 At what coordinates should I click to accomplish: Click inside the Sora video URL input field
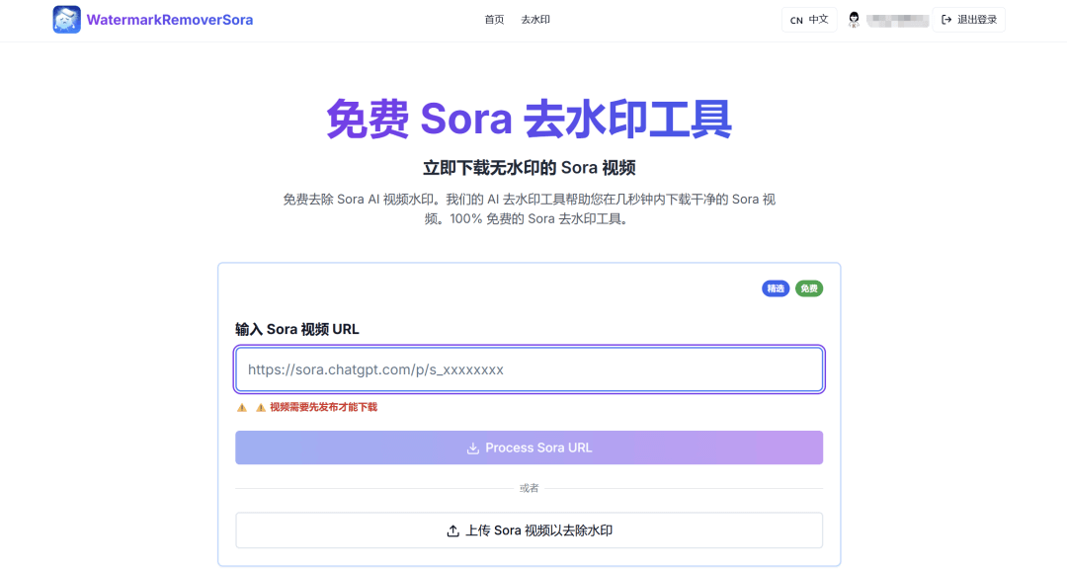coord(529,368)
